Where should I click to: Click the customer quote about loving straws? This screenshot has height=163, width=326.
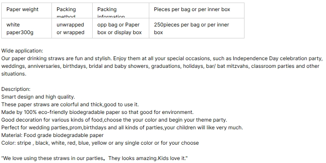94,158
